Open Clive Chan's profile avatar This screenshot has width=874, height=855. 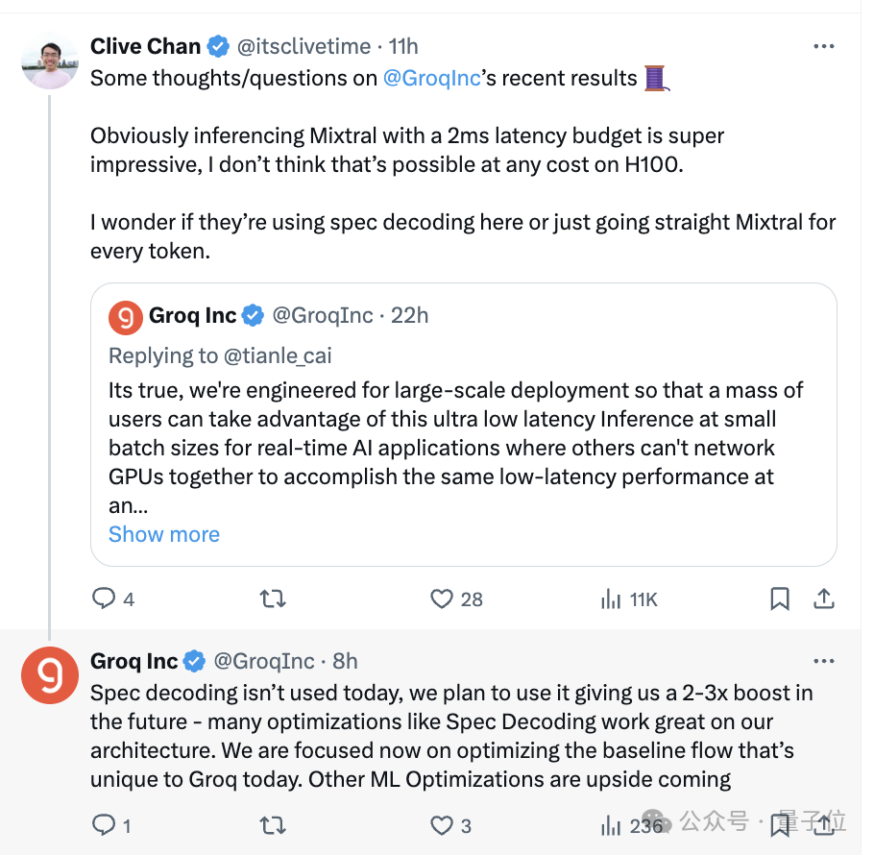(x=49, y=61)
